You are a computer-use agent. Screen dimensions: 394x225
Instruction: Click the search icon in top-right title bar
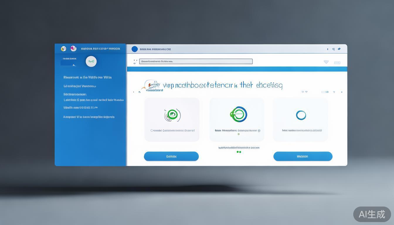[x=333, y=49]
